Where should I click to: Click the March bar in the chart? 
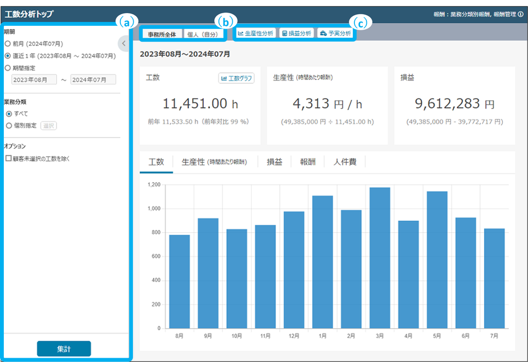[x=380, y=257]
